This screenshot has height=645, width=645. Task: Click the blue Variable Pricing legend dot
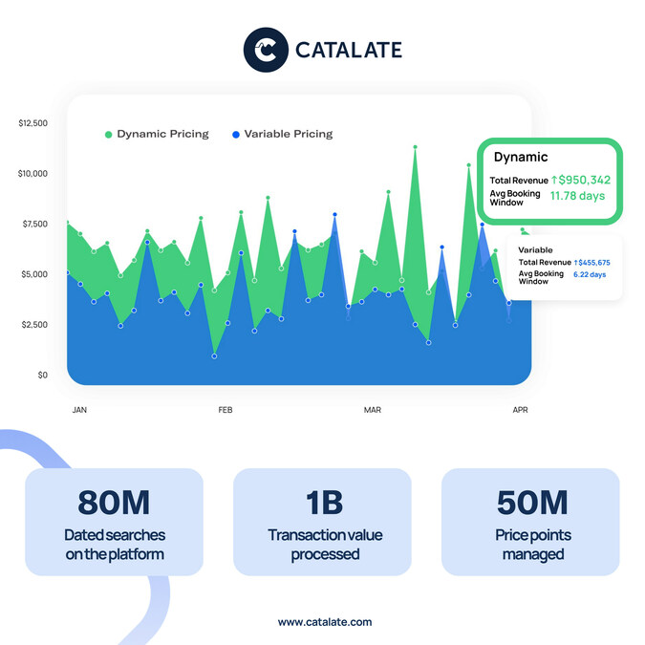(x=236, y=135)
